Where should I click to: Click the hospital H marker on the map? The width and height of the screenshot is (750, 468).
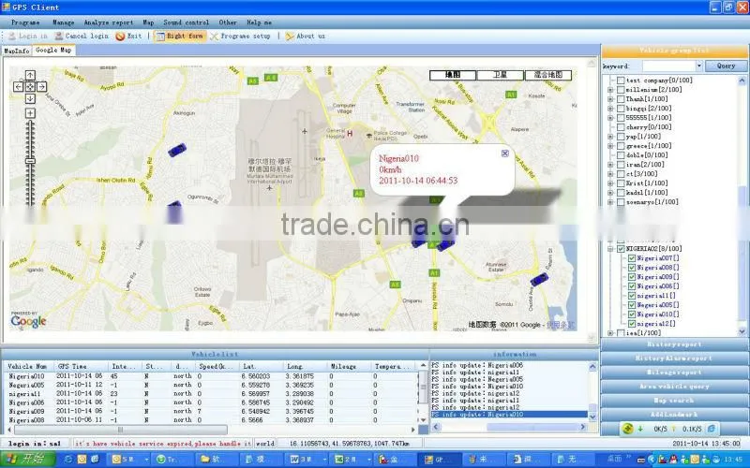[350, 134]
